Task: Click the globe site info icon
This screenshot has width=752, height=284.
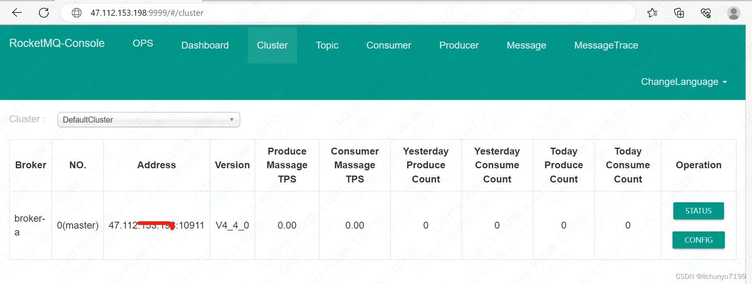Action: (x=77, y=13)
